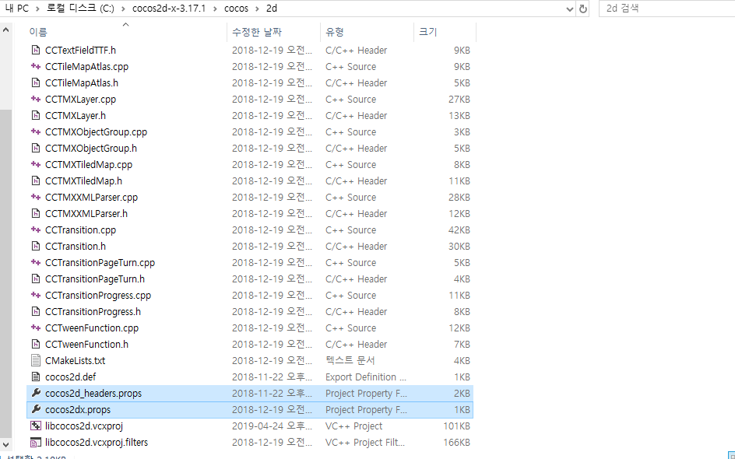Click the navigation pane scroll up arrow
Image resolution: width=735 pixels, height=459 pixels.
pyautogui.click(x=5, y=30)
